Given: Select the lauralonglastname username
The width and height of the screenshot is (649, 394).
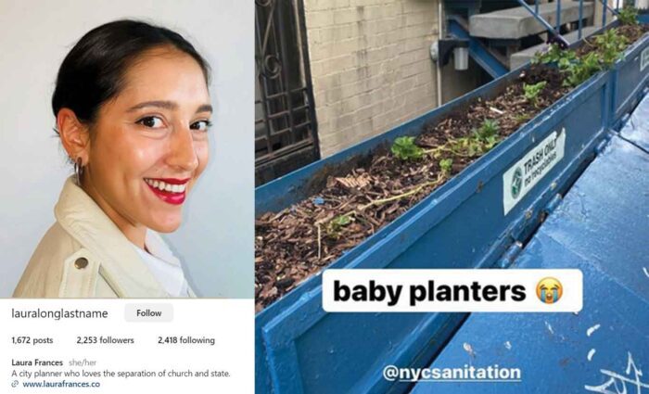Looking at the screenshot, I should (59, 313).
